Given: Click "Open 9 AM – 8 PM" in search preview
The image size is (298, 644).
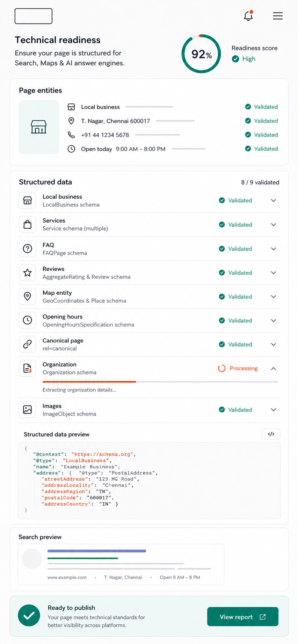Looking at the screenshot, I should (180, 577).
